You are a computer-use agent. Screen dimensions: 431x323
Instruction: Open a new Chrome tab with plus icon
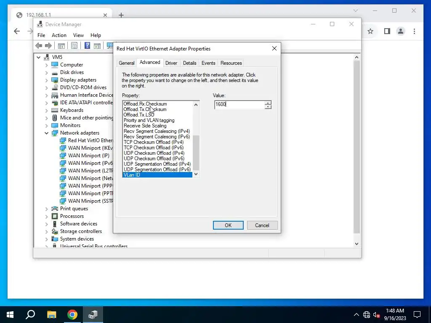point(121,15)
